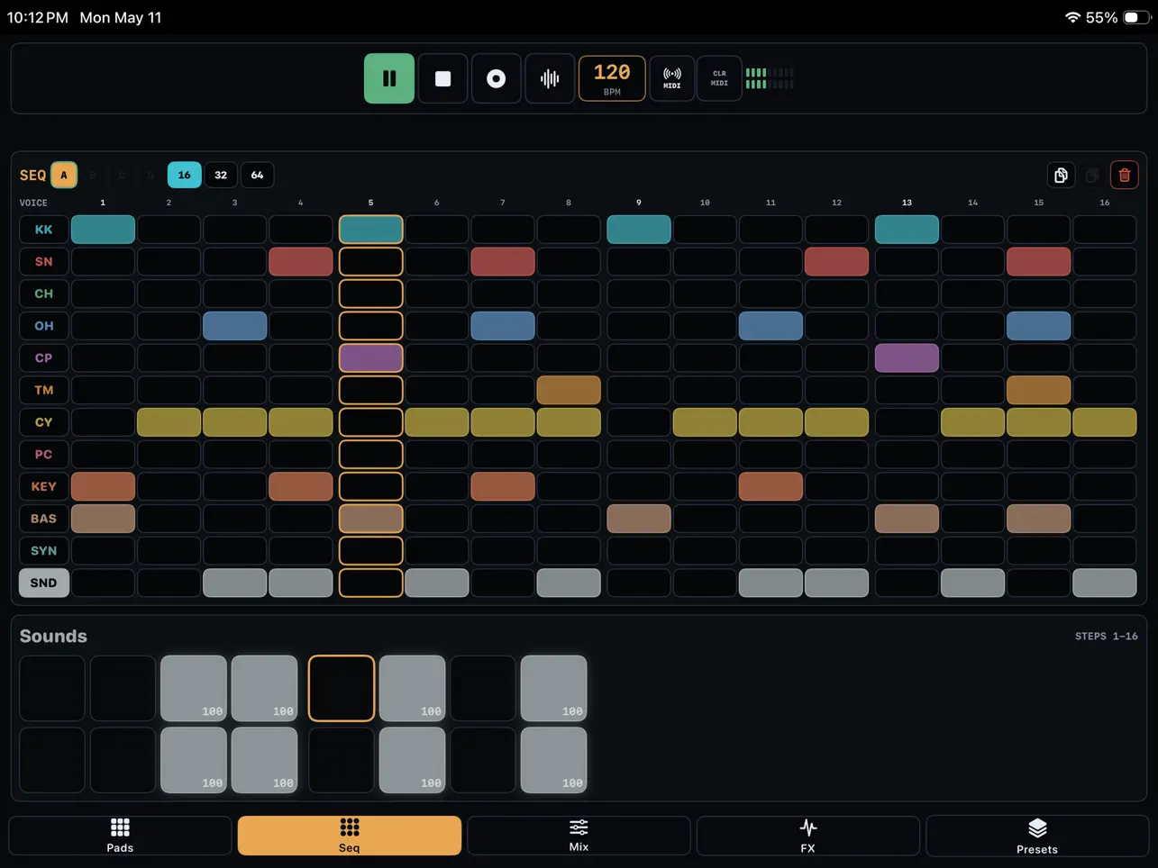The image size is (1158, 868).
Task: Open the Presets tab
Action: click(x=1037, y=836)
